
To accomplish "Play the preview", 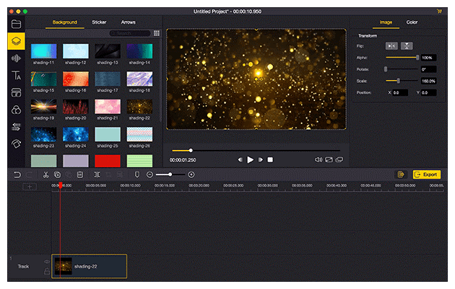I will click(x=250, y=160).
